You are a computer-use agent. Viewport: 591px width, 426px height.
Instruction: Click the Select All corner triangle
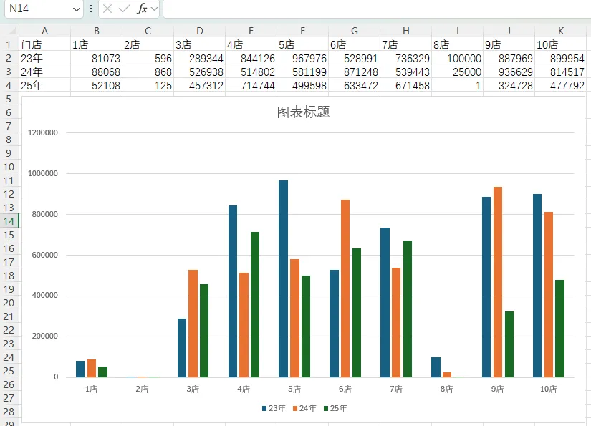tap(12, 31)
